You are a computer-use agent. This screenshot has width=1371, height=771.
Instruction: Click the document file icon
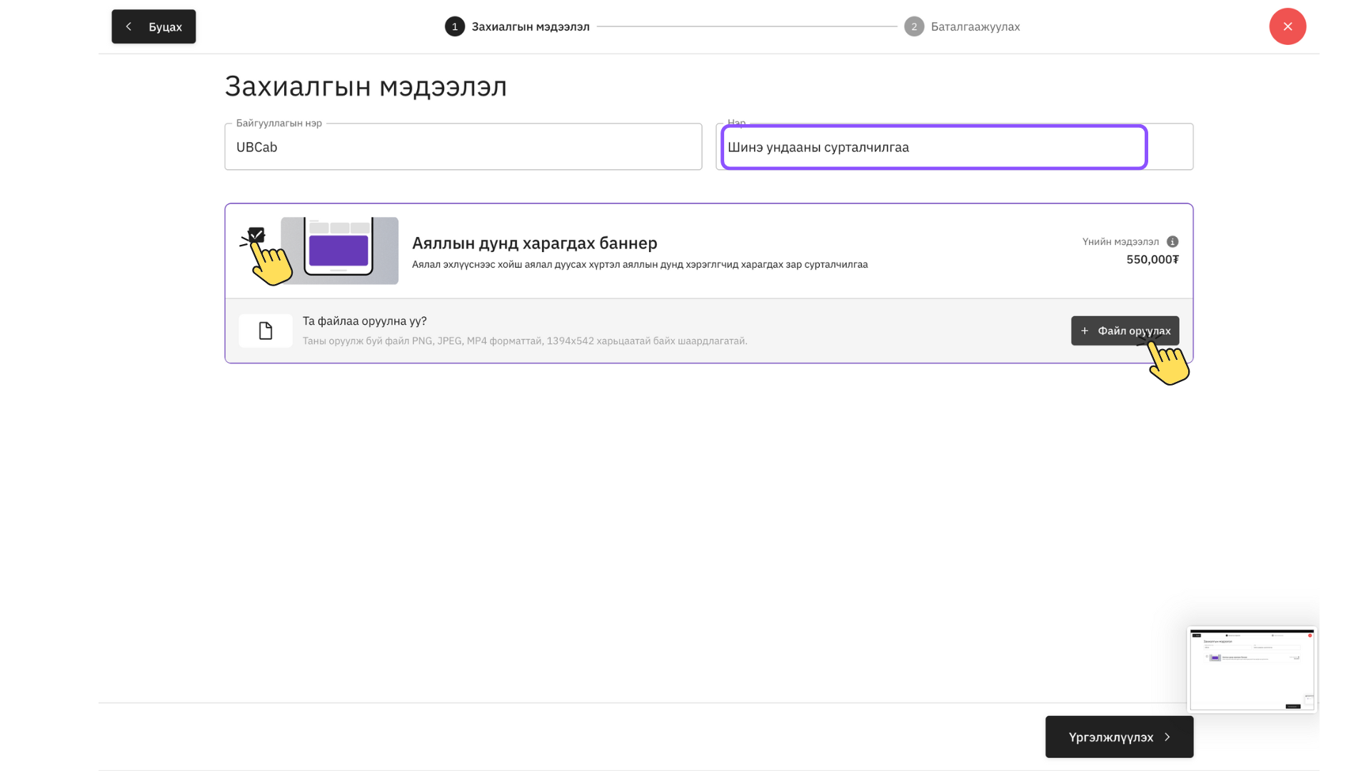click(266, 331)
